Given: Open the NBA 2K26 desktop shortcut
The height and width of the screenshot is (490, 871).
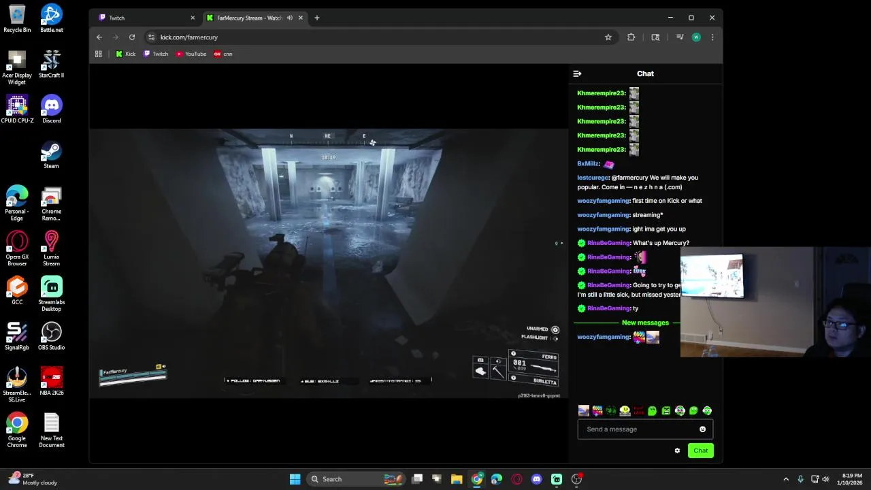Looking at the screenshot, I should pyautogui.click(x=51, y=381).
